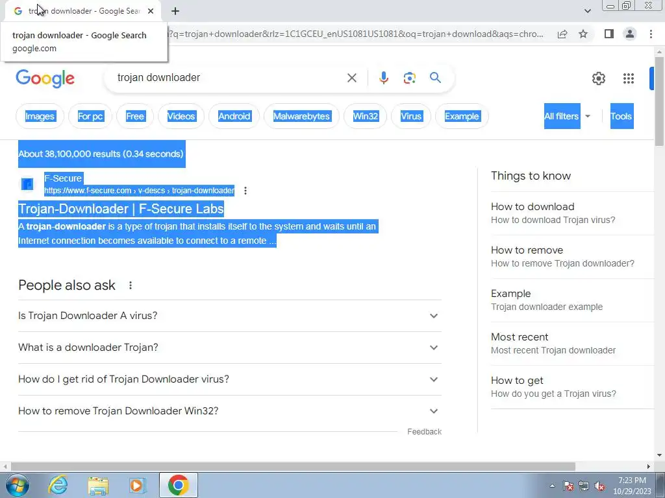Click the f-secure.com URL breadcrumb
Viewport: 665px width, 498px height.
coord(139,191)
